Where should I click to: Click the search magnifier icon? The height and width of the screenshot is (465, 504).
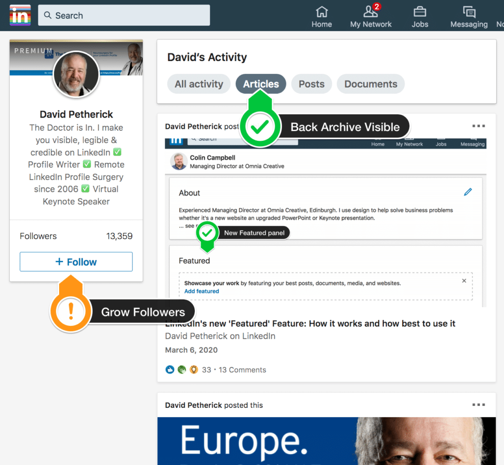[x=47, y=15]
